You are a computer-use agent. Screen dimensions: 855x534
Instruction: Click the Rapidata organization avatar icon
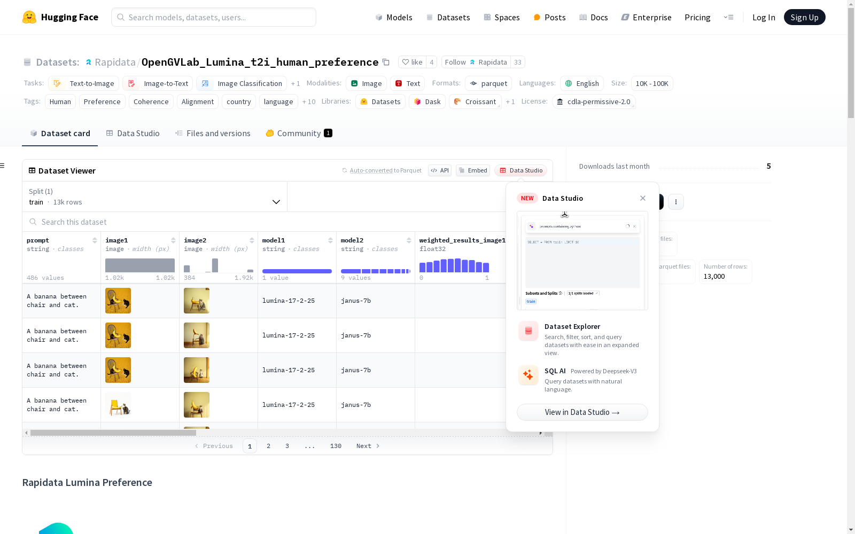[89, 62]
